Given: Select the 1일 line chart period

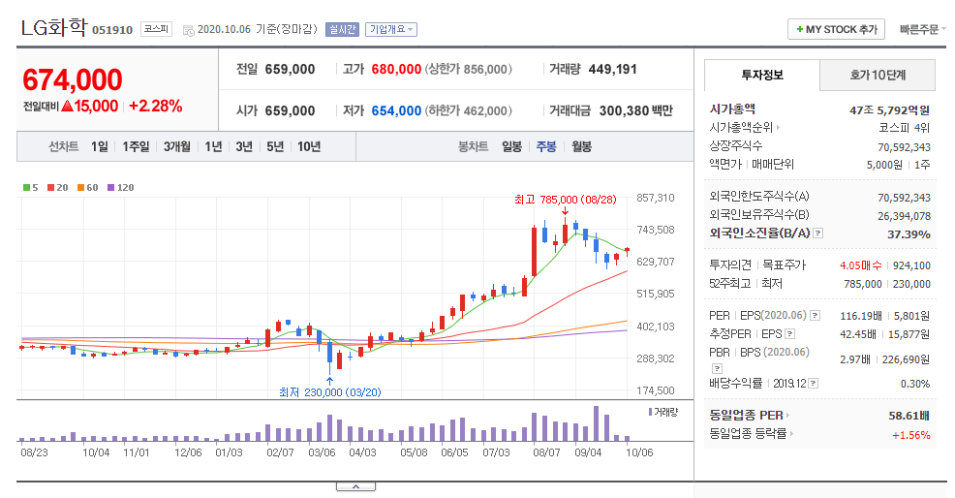Looking at the screenshot, I should click(x=99, y=147).
